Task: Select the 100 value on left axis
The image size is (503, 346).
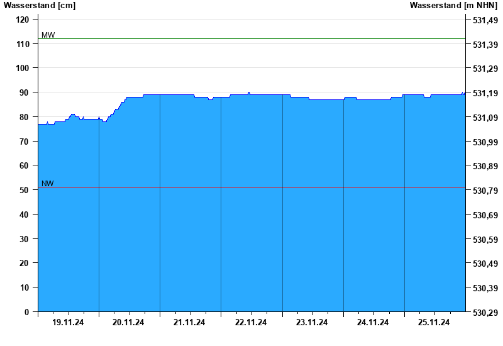Action: [x=23, y=68]
